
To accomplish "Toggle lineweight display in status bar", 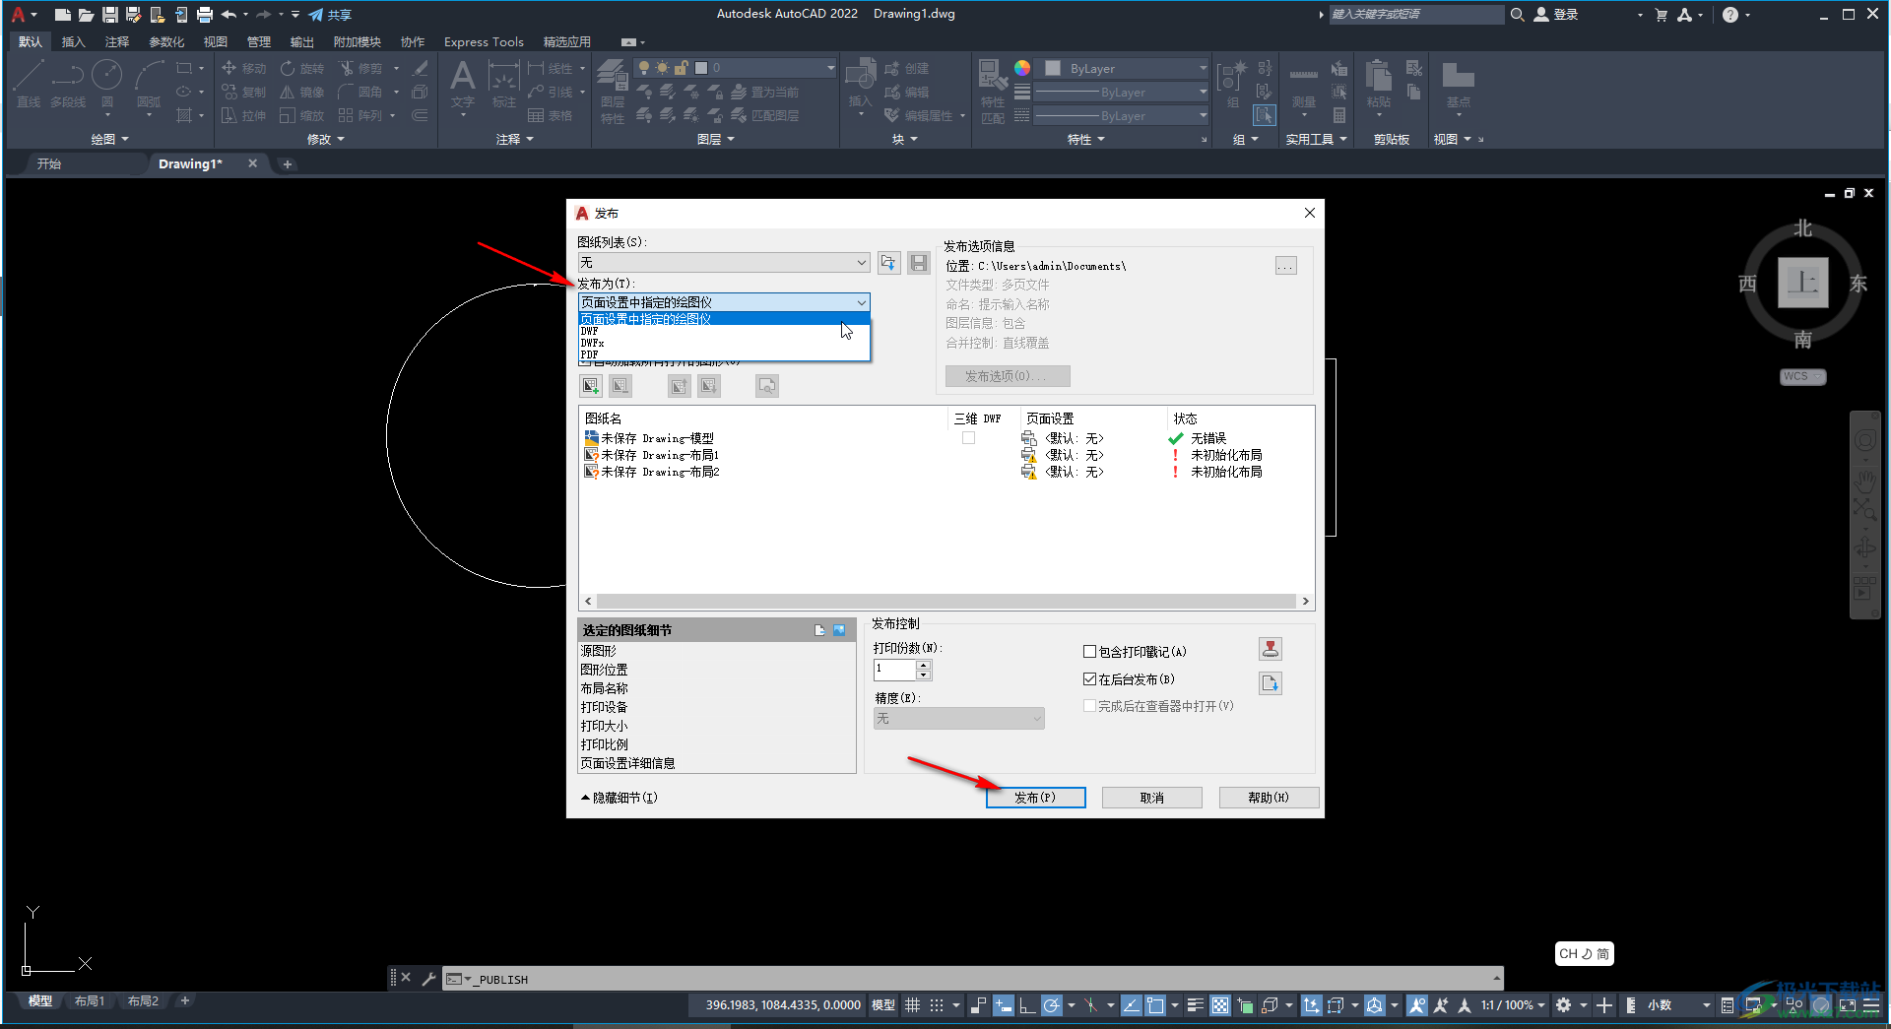I will (x=1196, y=1005).
